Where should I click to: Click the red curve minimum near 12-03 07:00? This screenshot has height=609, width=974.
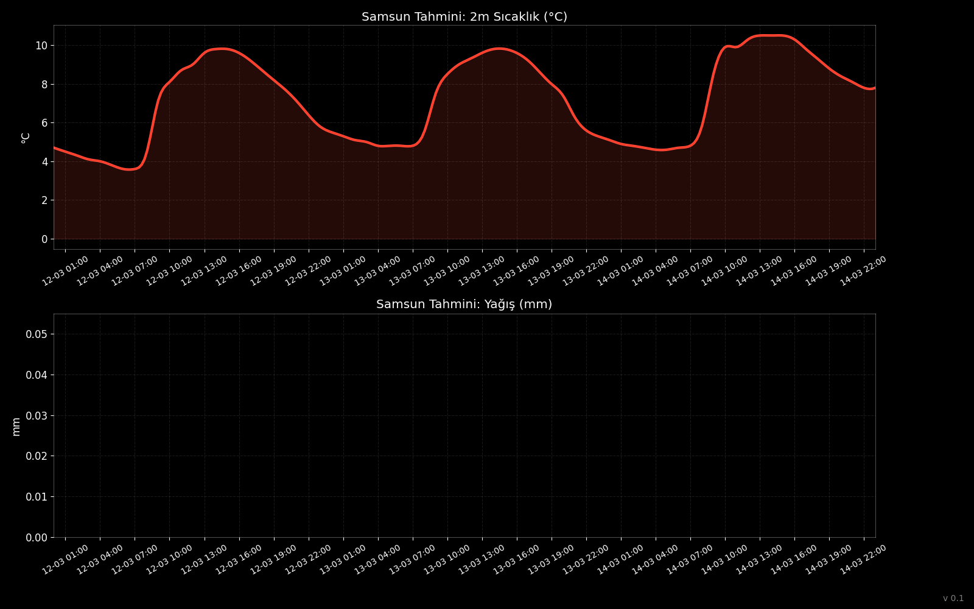[128, 169]
